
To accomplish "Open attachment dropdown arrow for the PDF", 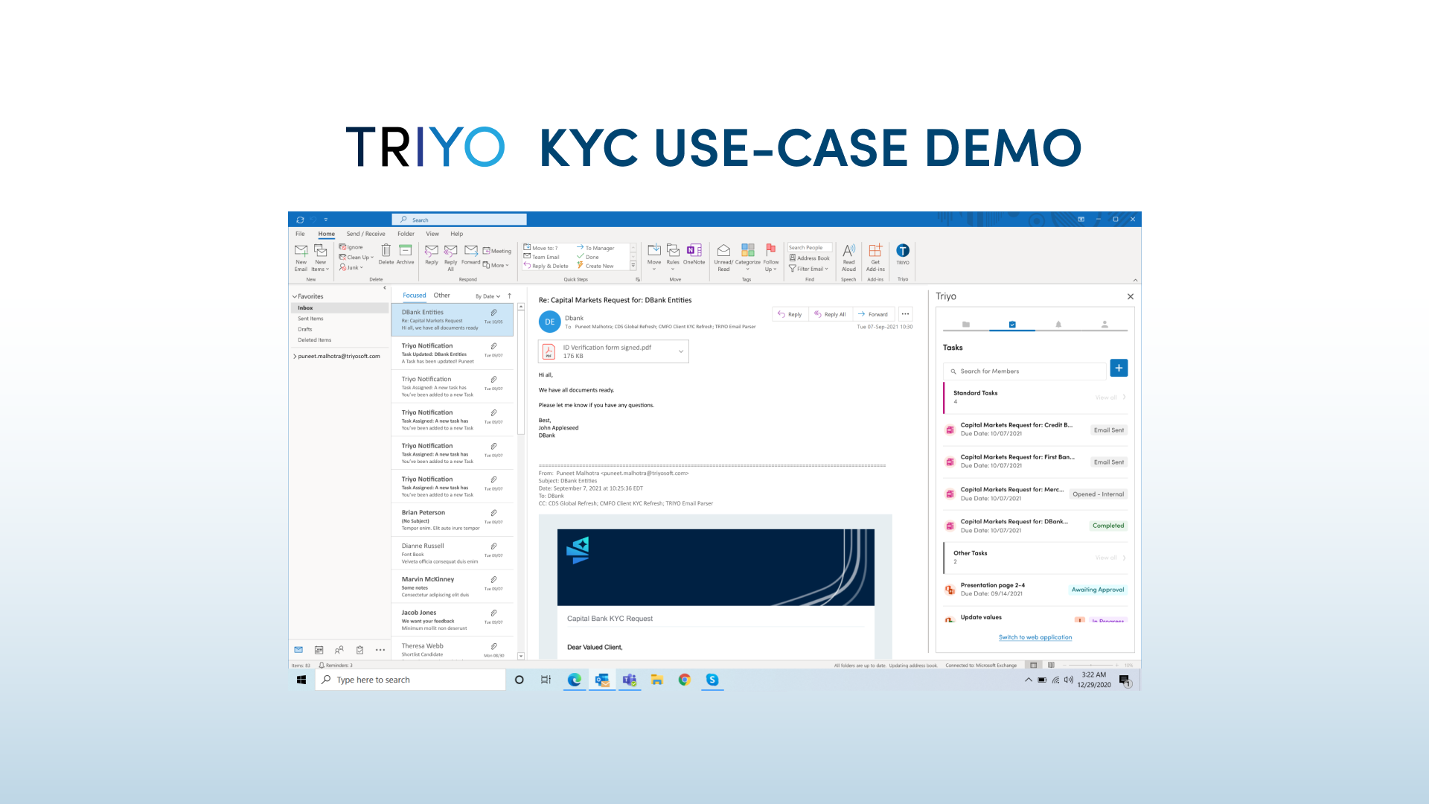I will [681, 351].
